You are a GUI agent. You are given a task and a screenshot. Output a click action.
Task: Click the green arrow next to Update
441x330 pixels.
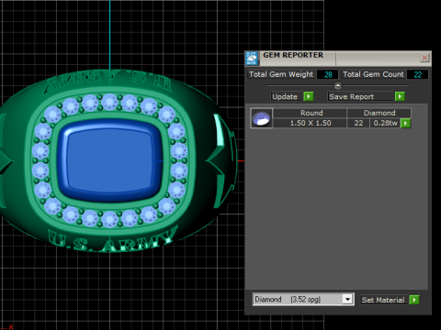click(309, 96)
